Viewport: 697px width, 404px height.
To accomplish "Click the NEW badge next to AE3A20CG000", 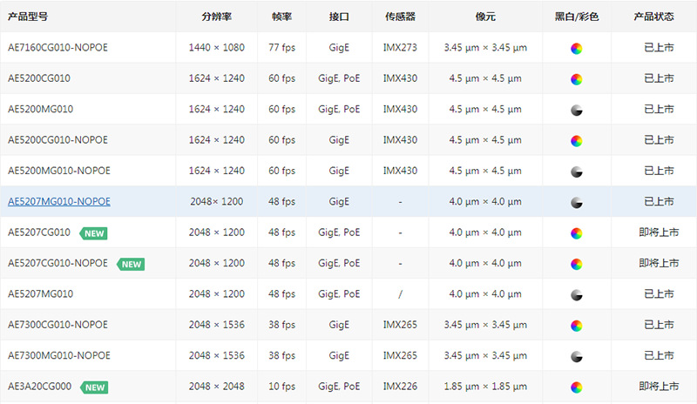I will pos(94,387).
